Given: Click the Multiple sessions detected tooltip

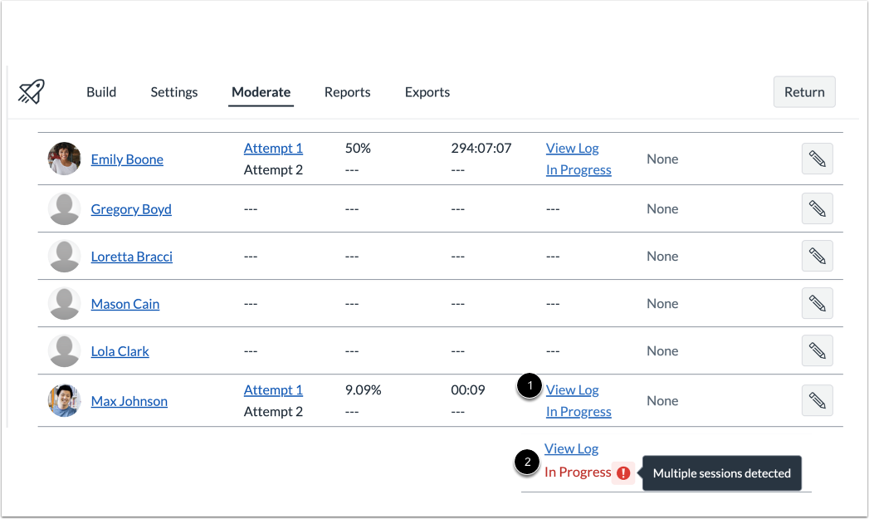Looking at the screenshot, I should [x=721, y=472].
